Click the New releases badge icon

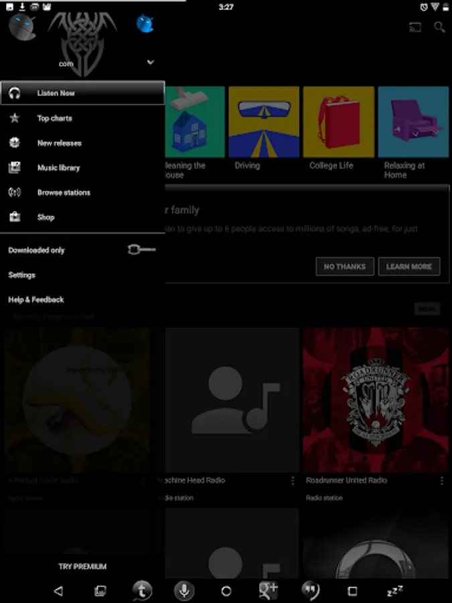15,143
